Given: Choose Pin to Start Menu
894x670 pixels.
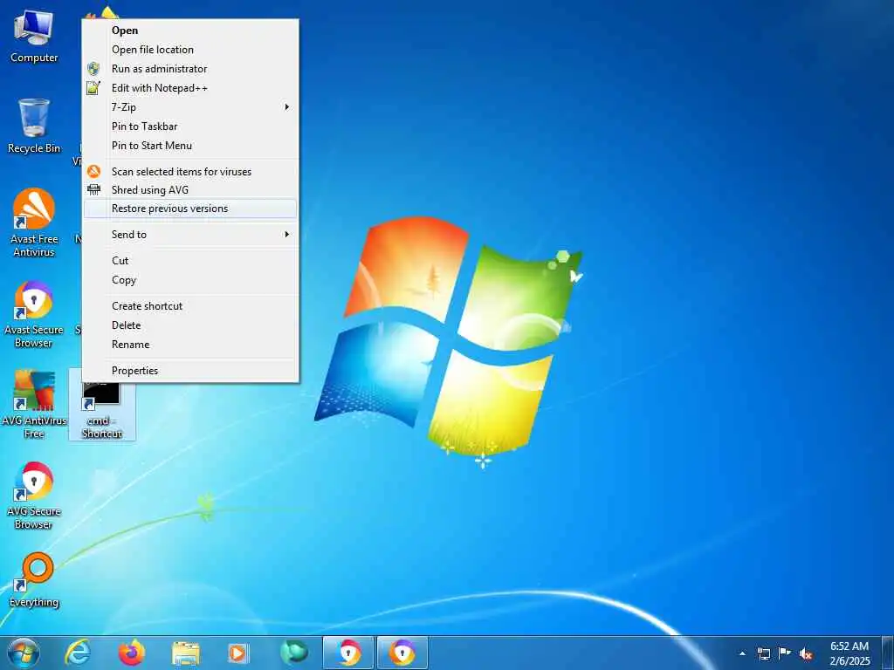Looking at the screenshot, I should (x=190, y=146).
